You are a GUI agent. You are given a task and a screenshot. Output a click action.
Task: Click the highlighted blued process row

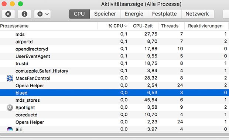tap(115, 92)
